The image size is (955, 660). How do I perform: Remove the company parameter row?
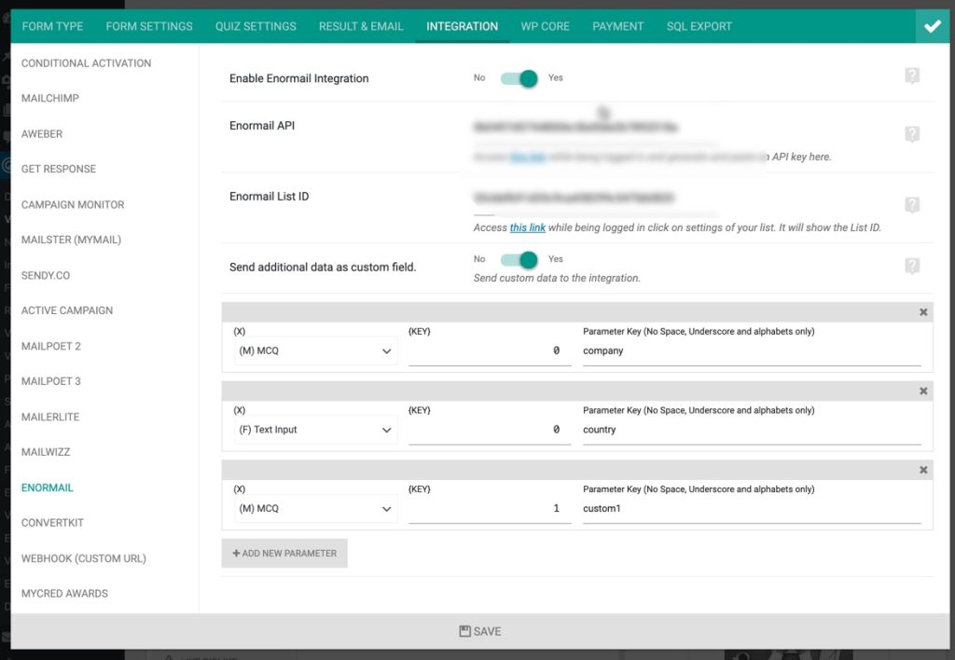click(923, 312)
